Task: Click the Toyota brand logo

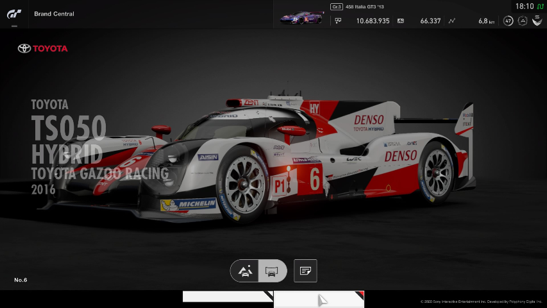Action: [42, 48]
